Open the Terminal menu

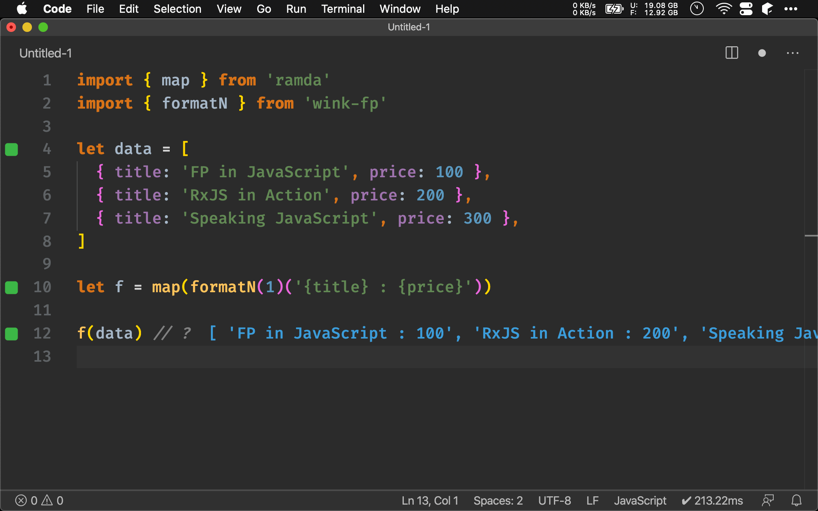pos(343,9)
